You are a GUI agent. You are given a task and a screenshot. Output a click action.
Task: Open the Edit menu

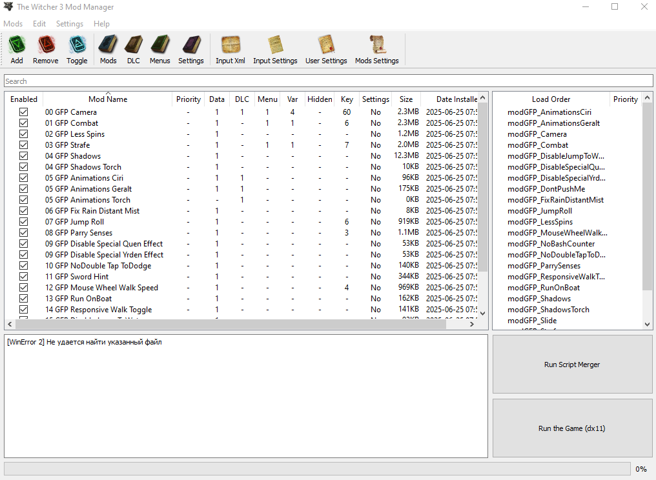[x=39, y=24]
